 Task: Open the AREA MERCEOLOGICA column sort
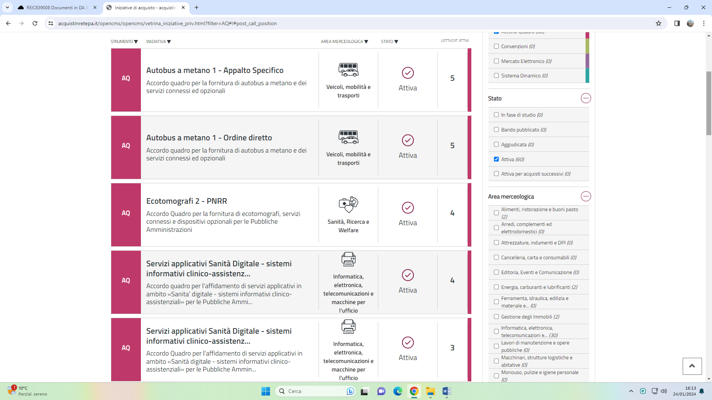344,41
